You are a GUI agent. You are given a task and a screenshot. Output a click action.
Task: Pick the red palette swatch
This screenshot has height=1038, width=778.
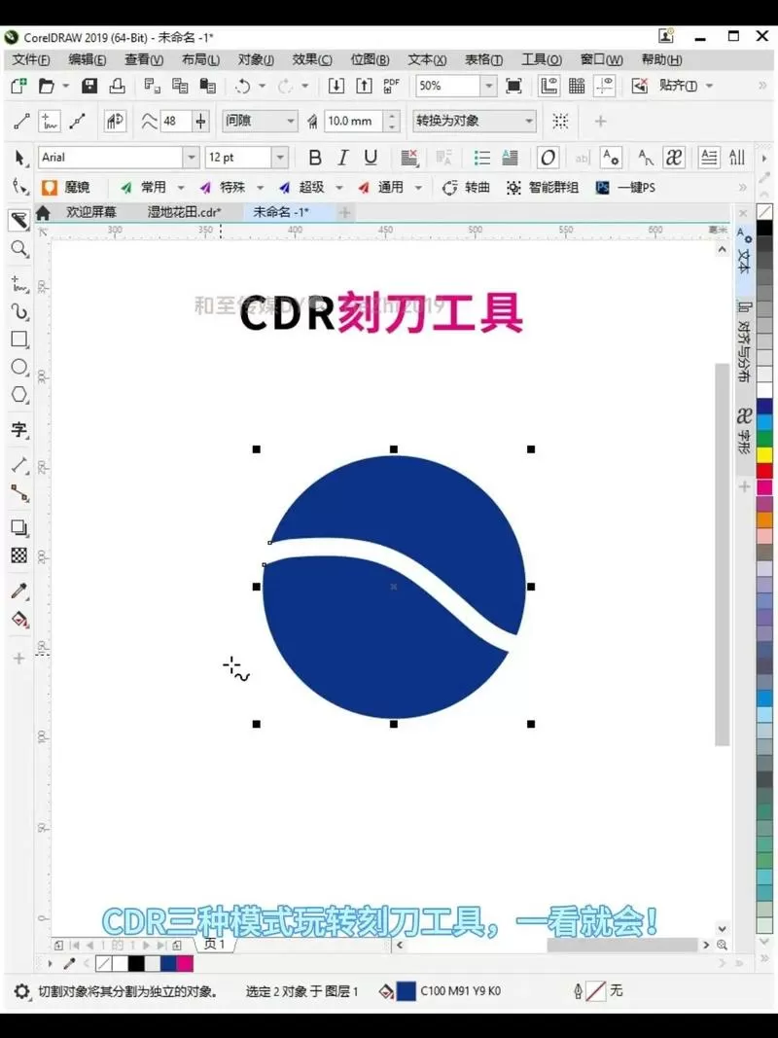(x=764, y=471)
